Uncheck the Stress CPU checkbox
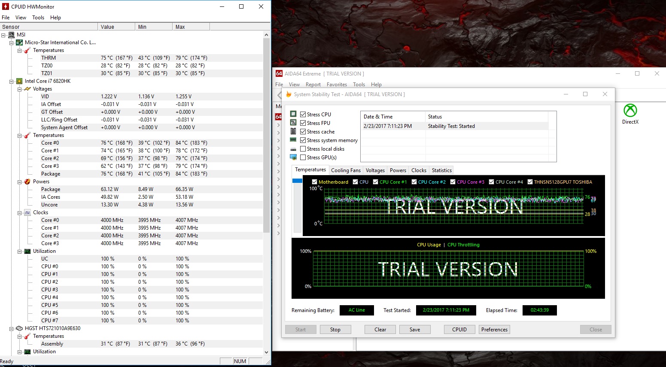 tap(303, 115)
